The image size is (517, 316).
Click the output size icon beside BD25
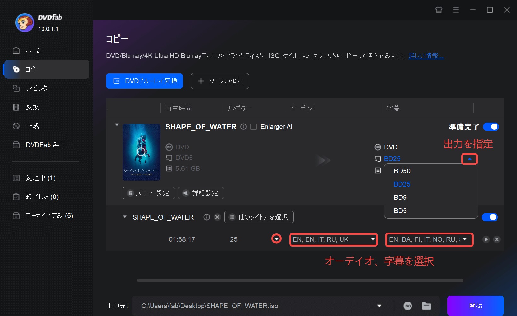click(x=377, y=159)
